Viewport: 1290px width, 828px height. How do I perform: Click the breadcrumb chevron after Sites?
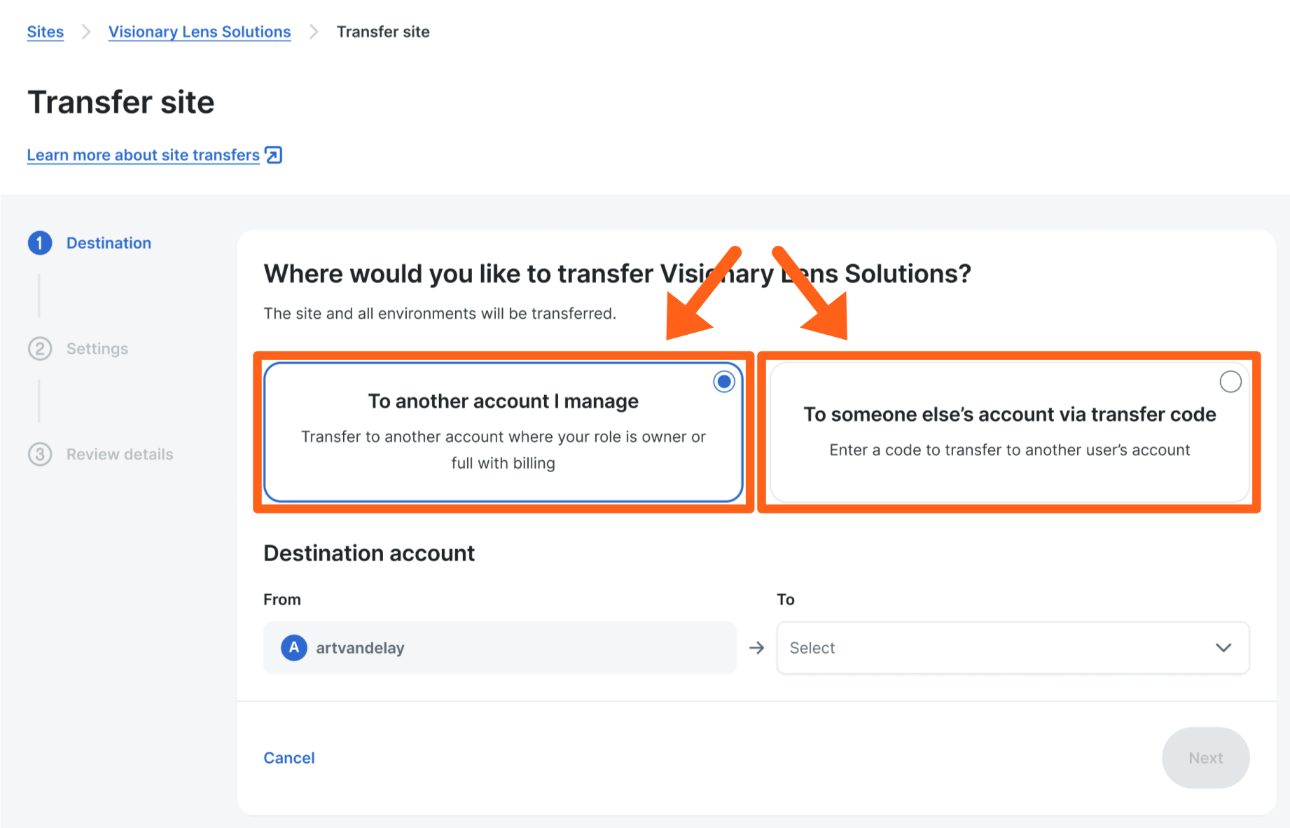(86, 32)
